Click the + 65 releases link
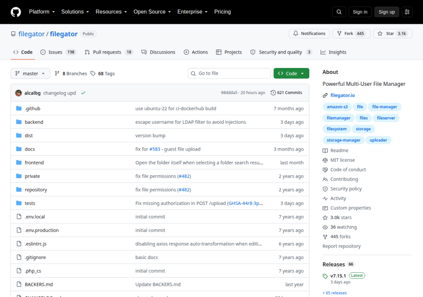Viewport: 423px width, 297px height. tap(335, 293)
